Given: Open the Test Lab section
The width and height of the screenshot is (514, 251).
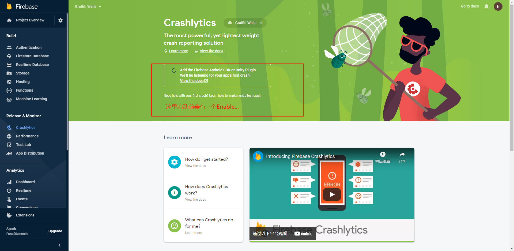Looking at the screenshot, I should tap(24, 145).
